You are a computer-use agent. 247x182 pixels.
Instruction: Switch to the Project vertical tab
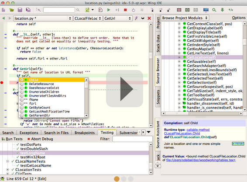click(x=158, y=23)
